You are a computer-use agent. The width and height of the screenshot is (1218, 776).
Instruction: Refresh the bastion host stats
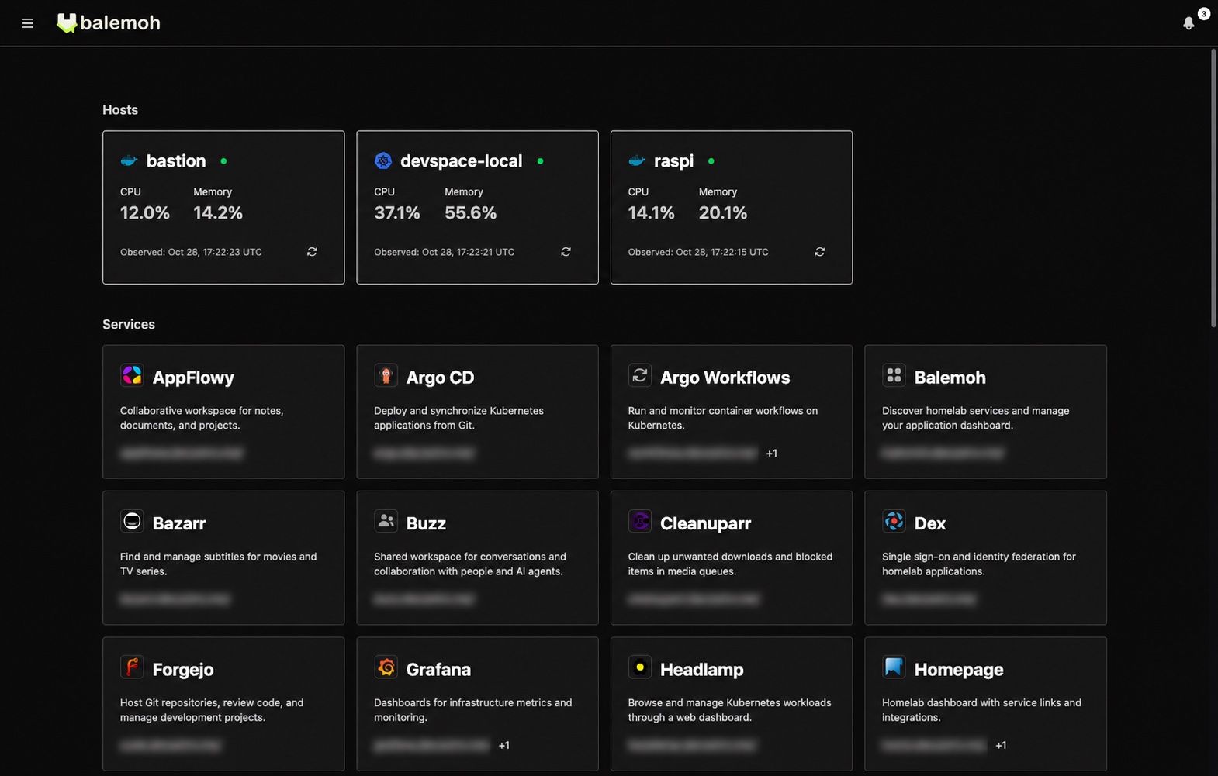pos(312,252)
